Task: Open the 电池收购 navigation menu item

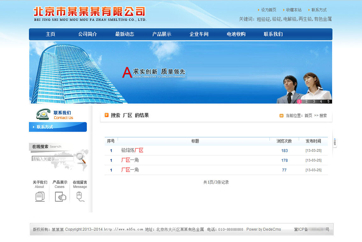Action: [236, 34]
